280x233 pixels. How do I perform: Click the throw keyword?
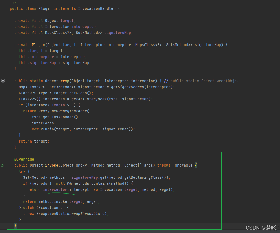click(x=29, y=214)
